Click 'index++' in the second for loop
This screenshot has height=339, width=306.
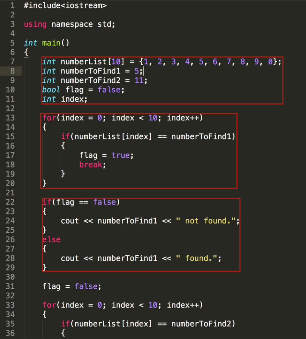(x=183, y=305)
